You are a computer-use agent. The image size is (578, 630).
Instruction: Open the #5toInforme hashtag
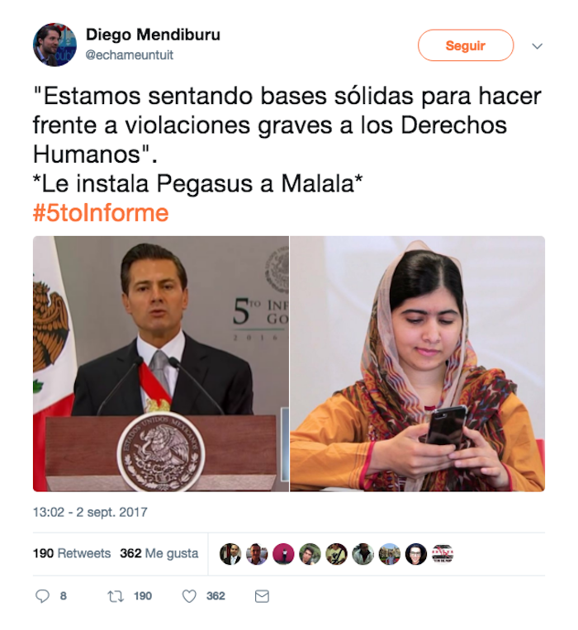(x=101, y=213)
